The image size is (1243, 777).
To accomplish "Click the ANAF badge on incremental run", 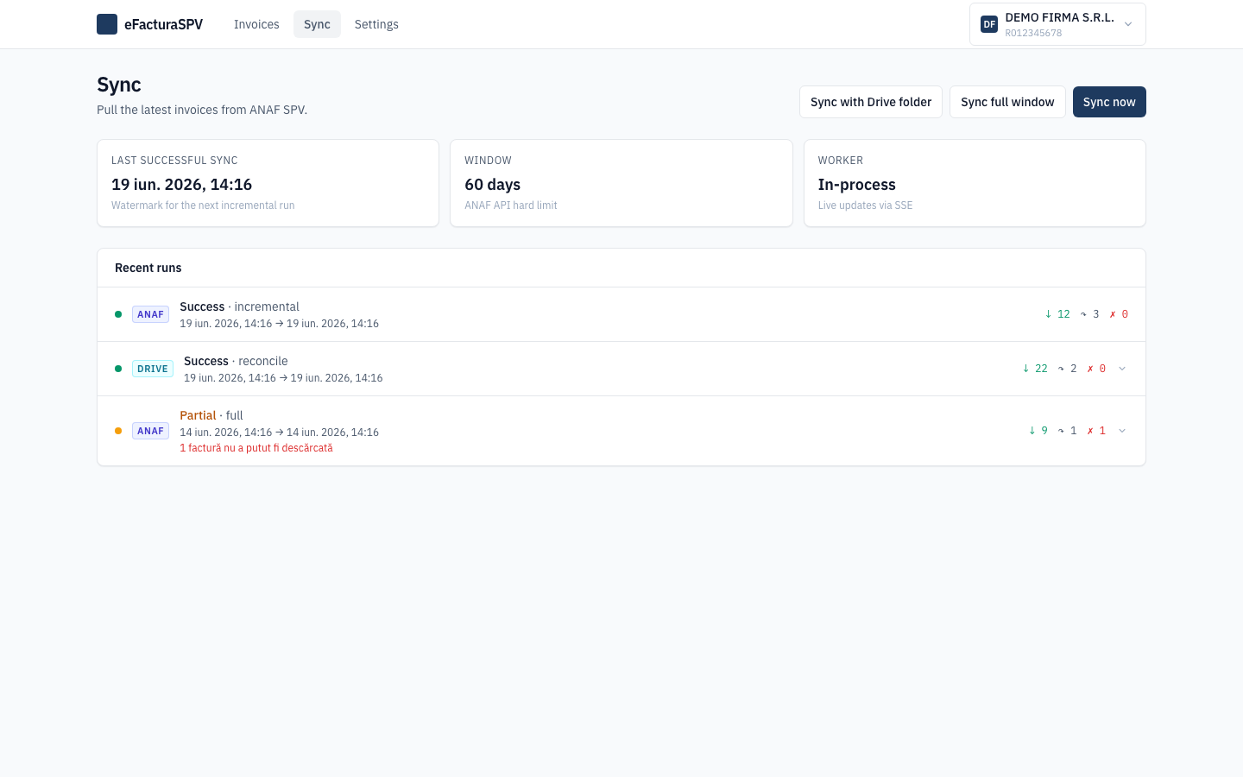I will [150, 314].
